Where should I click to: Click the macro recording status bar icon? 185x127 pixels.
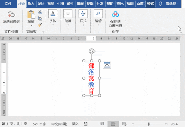(85, 124)
